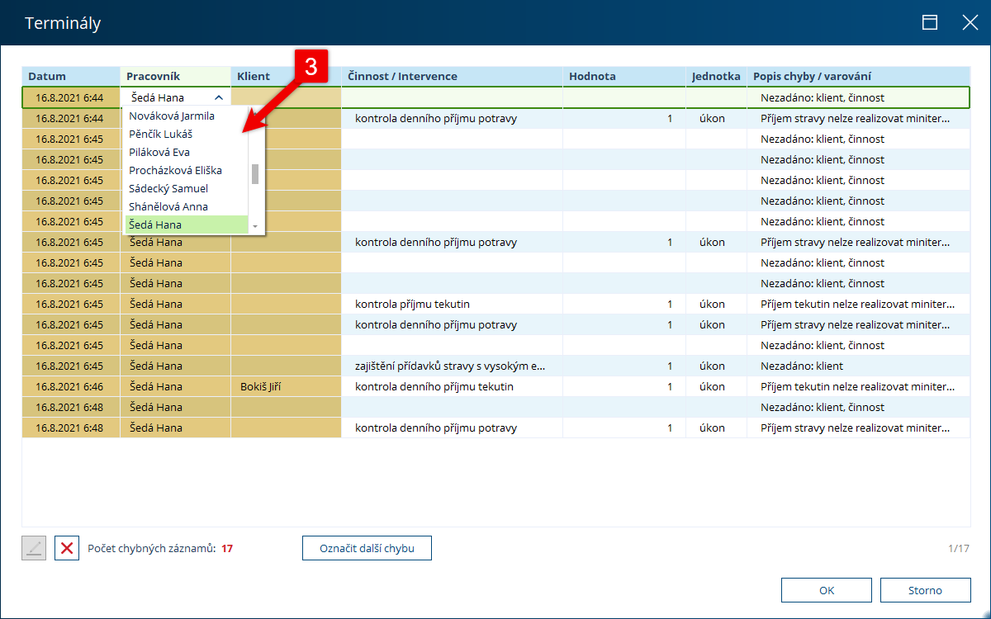991x619 pixels.
Task: Click Šedá Hana in Bokiš Jiří row
Action: tap(176, 386)
